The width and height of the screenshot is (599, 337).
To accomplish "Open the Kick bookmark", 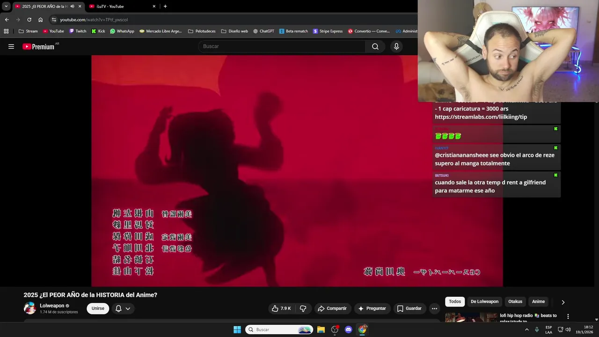I will click(x=98, y=31).
